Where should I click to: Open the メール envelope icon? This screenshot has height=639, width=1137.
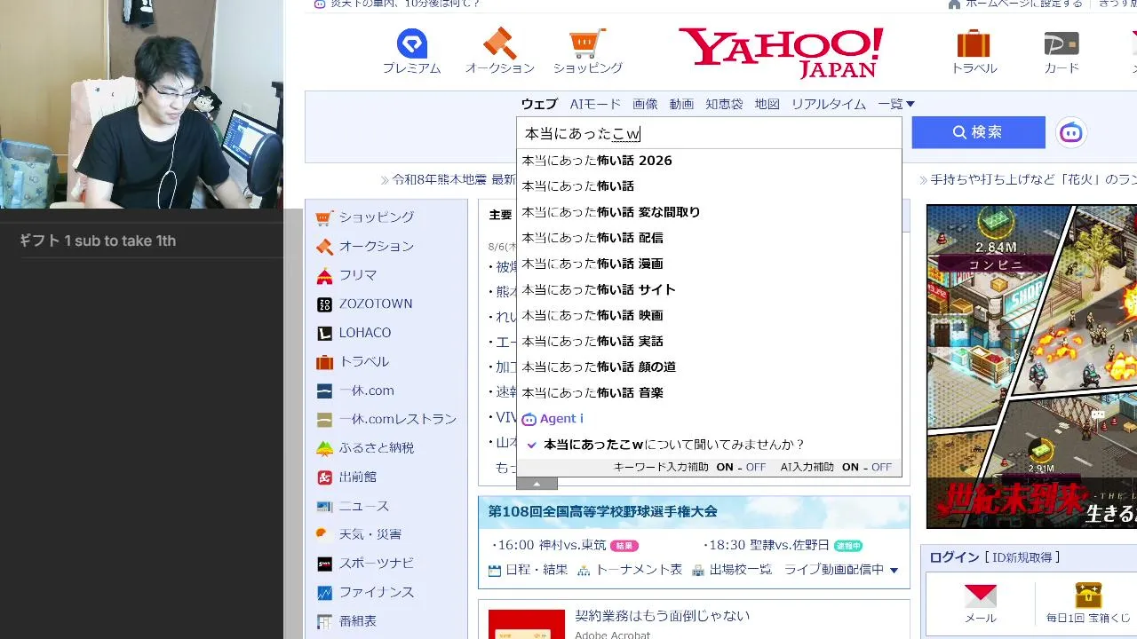coord(980,595)
